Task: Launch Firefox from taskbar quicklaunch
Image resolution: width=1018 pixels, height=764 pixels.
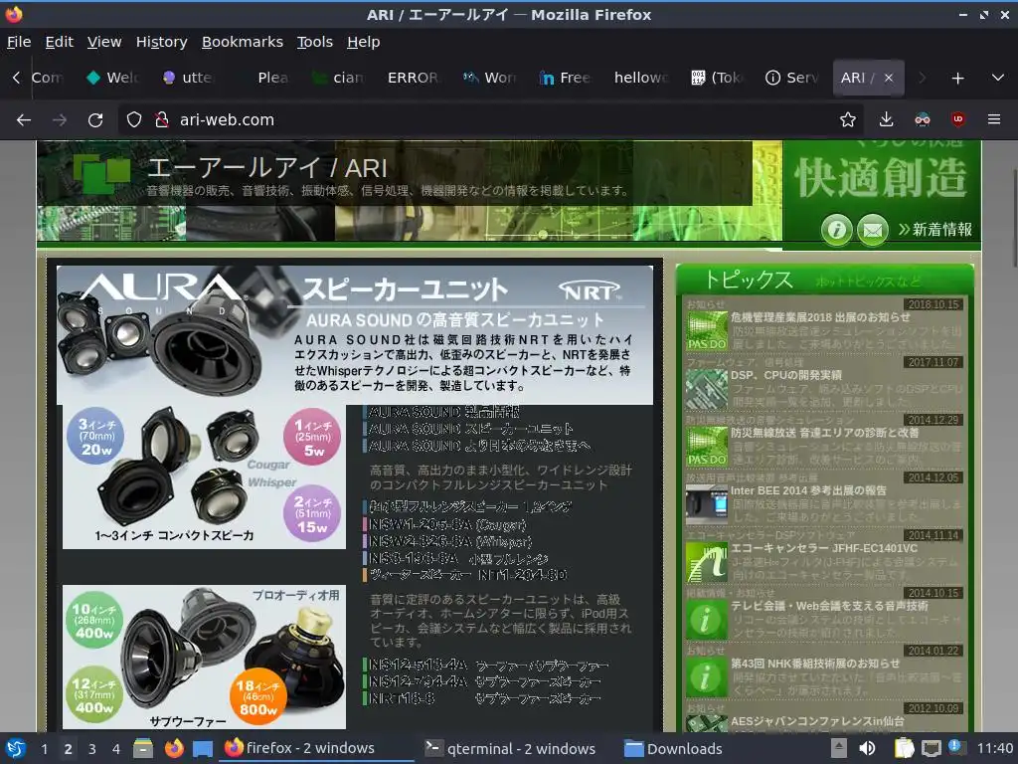Action: [173, 748]
